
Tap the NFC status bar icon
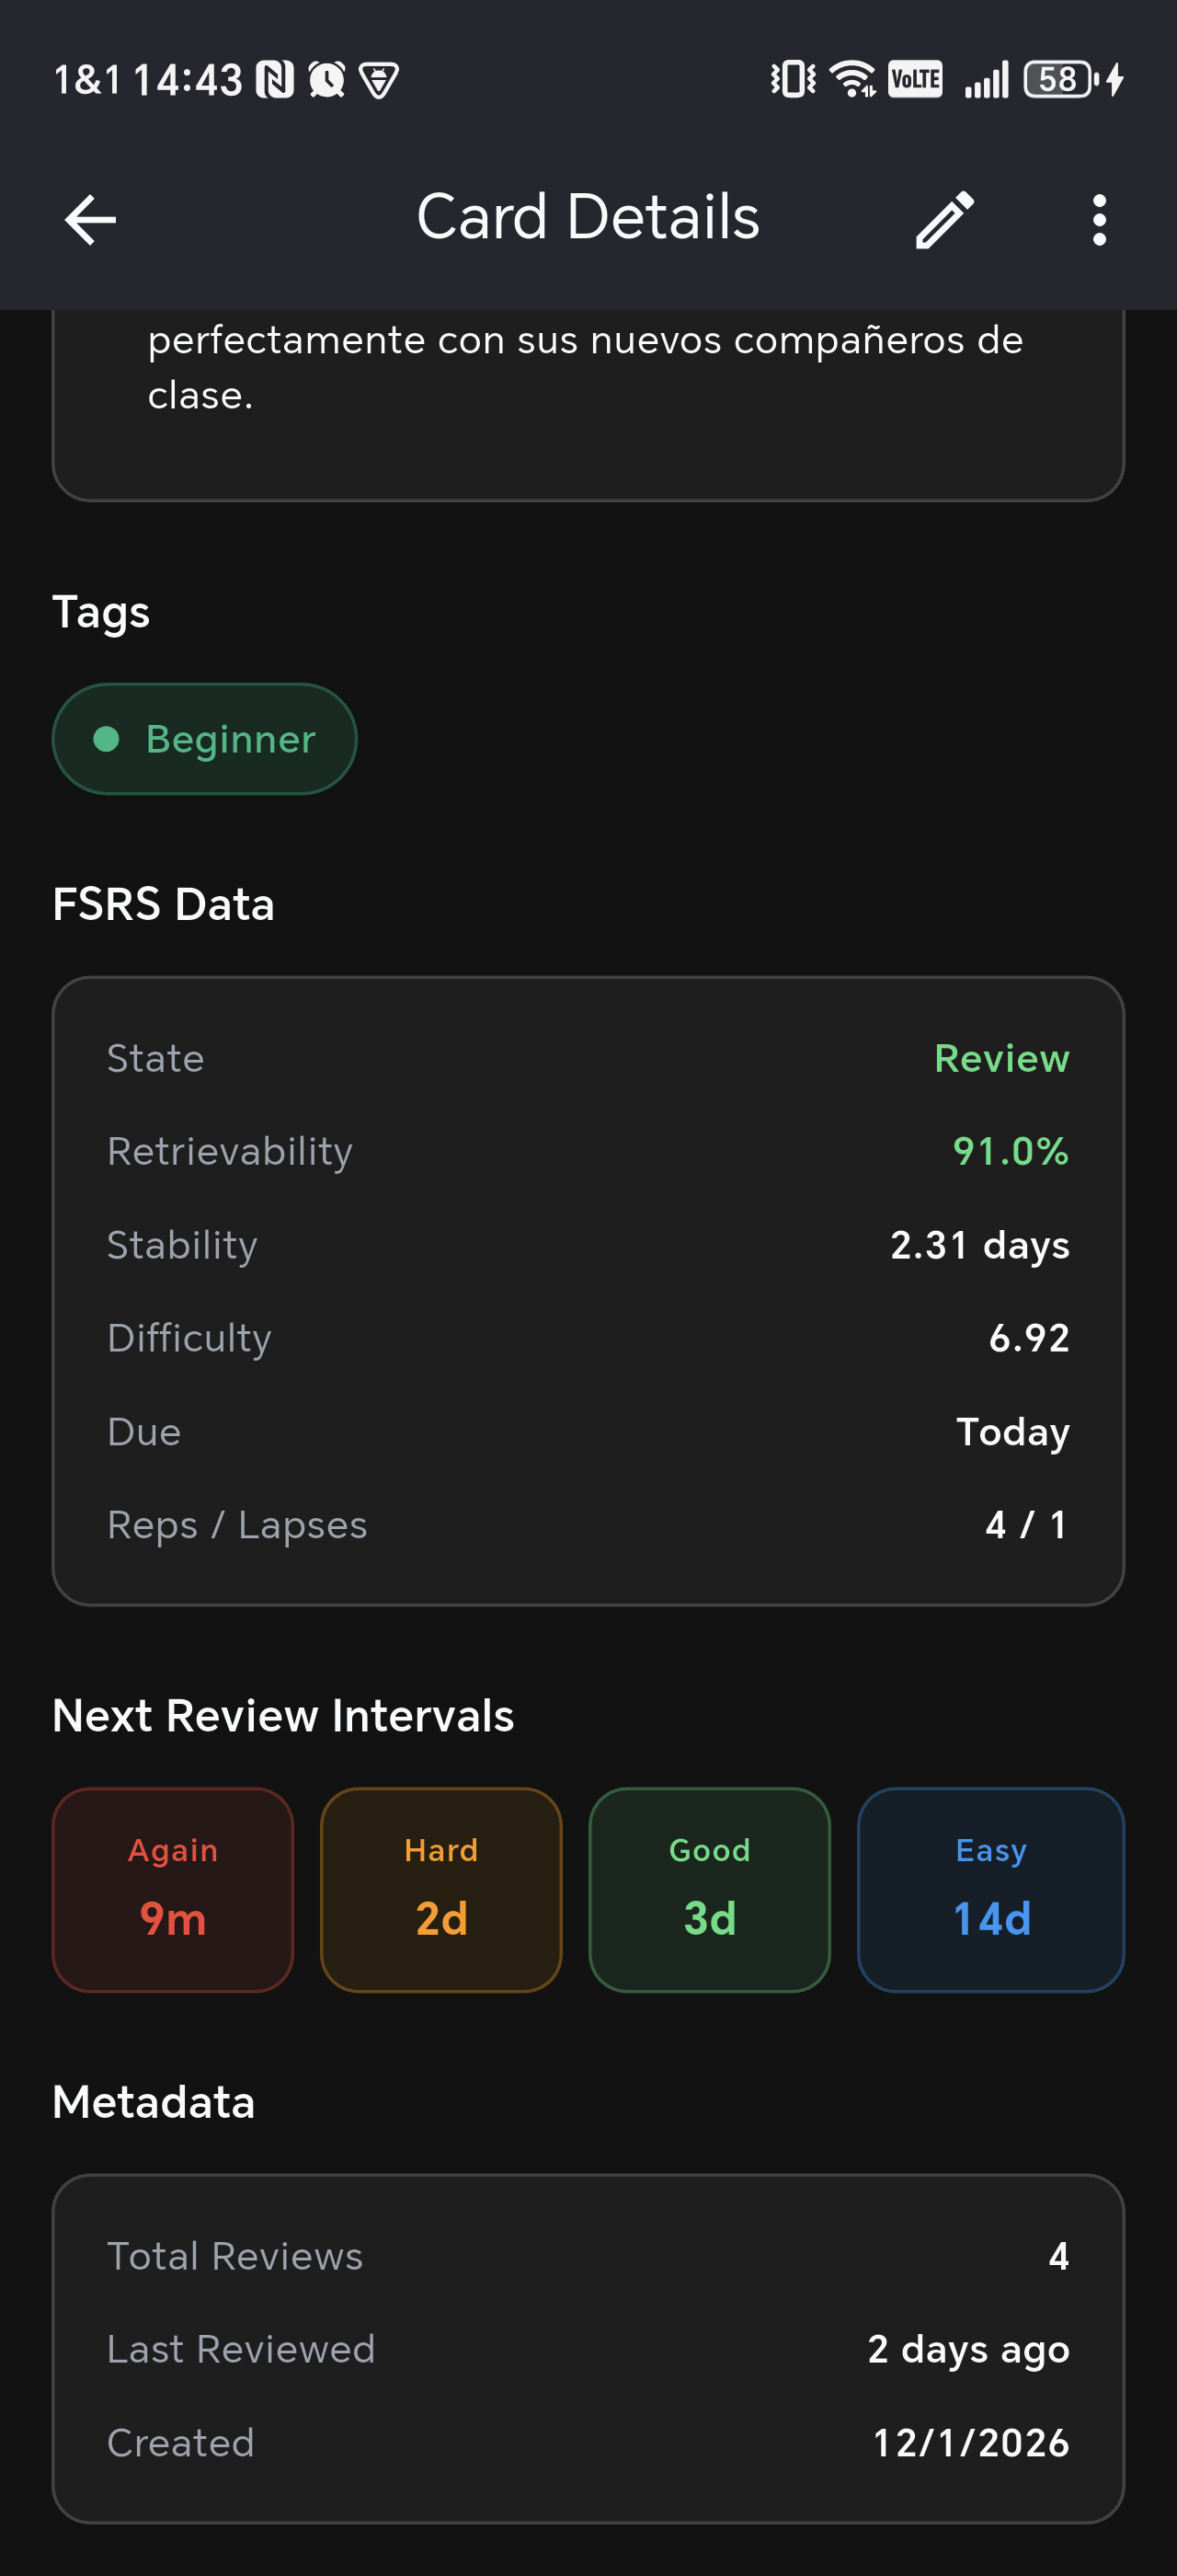click(x=275, y=79)
